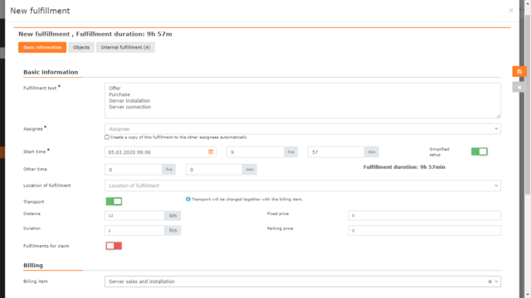The width and height of the screenshot is (531, 298).
Task: Open the calendar icon in Start time
Action: click(211, 152)
